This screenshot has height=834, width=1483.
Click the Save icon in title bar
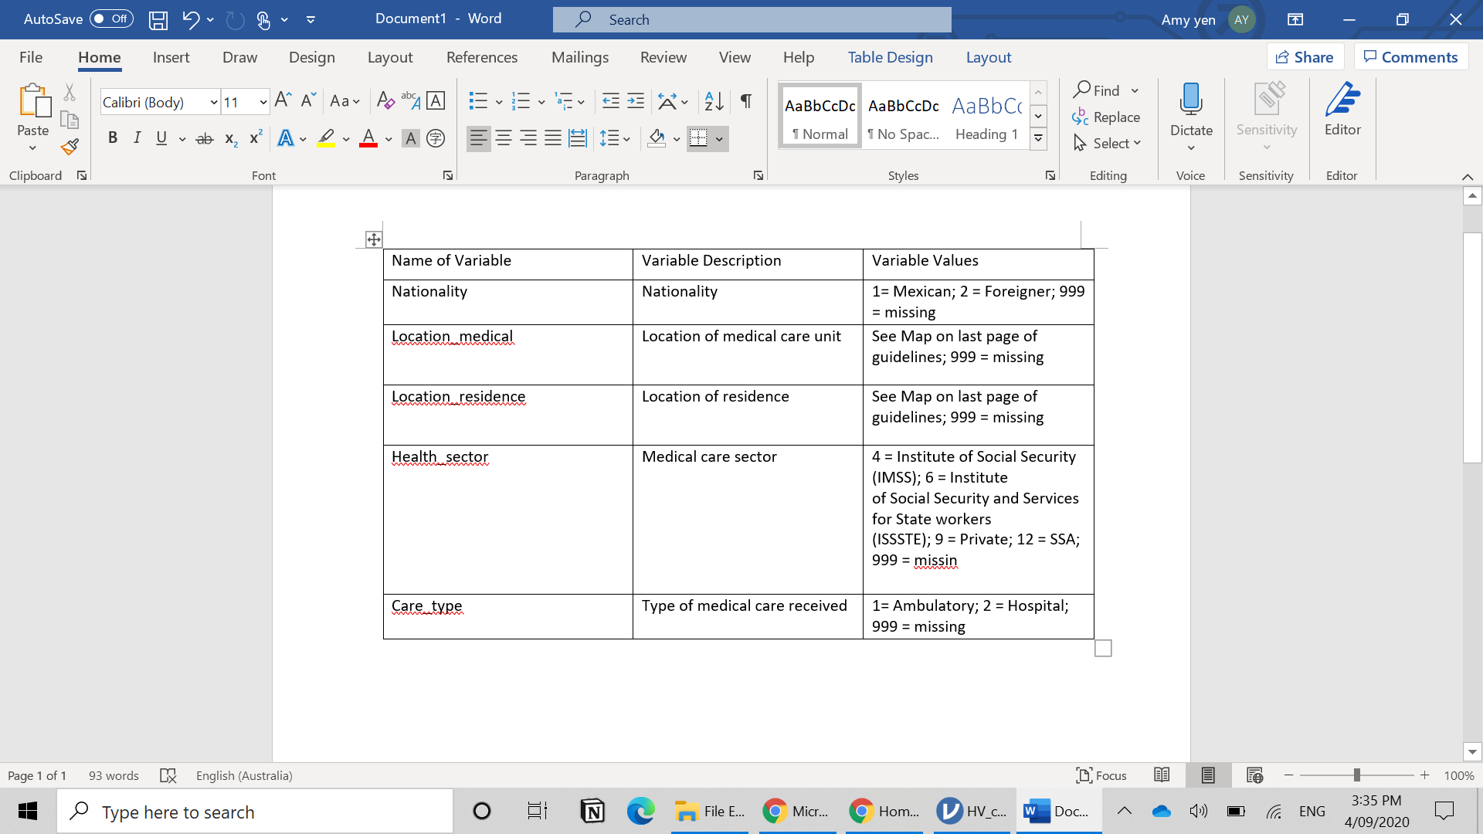pyautogui.click(x=158, y=19)
